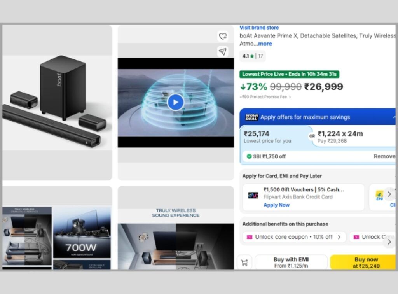398x294 pixels.
Task: Click WOW Deal badge icon
Action: click(251, 117)
